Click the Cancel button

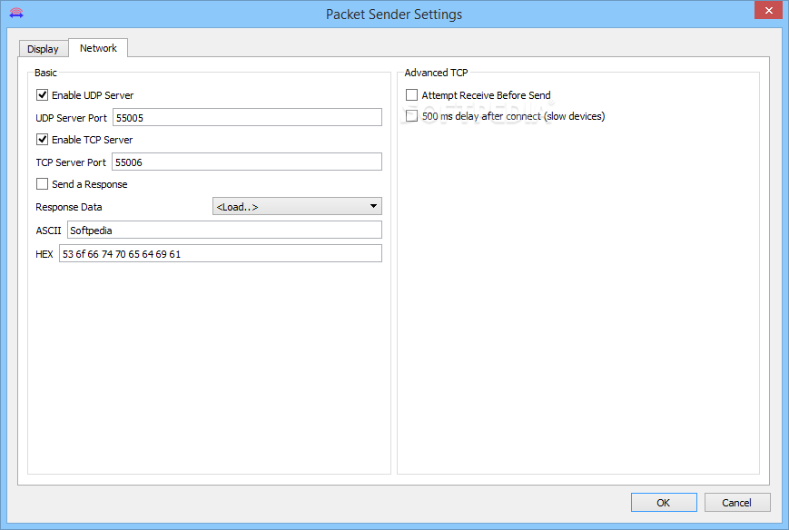(x=737, y=503)
